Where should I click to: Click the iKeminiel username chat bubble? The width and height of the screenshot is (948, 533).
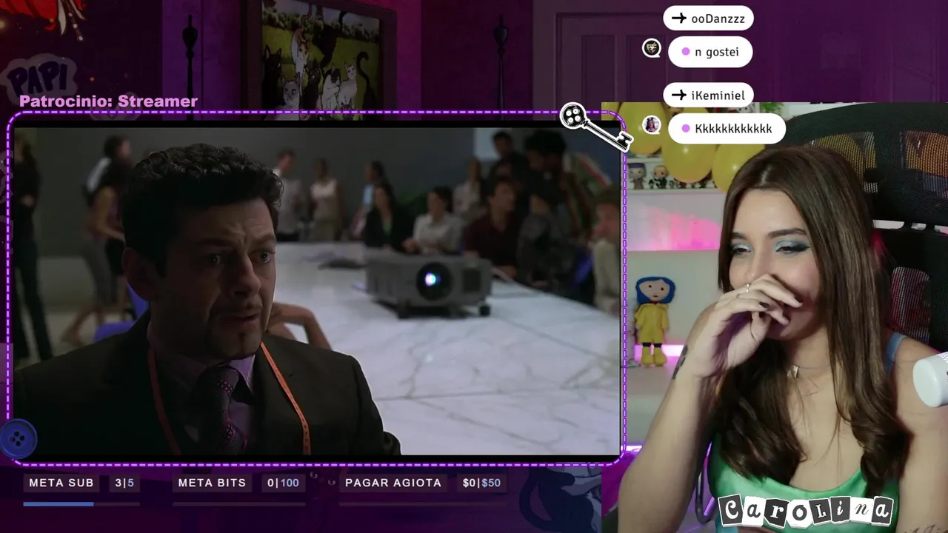click(x=708, y=95)
